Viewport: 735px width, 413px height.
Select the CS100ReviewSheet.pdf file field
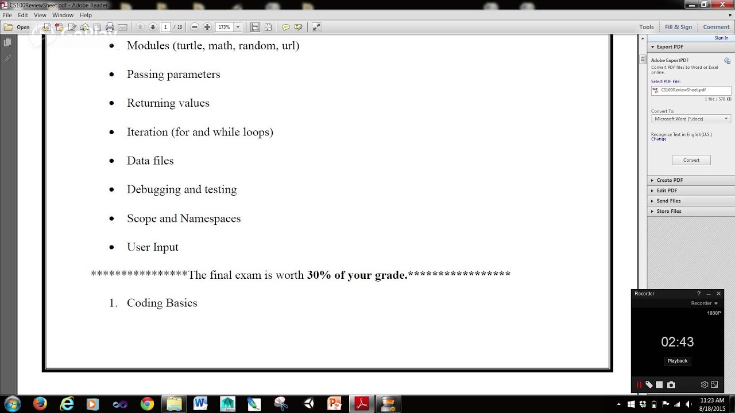click(691, 90)
